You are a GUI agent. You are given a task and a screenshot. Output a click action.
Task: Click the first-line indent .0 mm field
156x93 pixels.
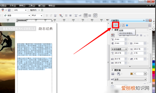(119, 39)
